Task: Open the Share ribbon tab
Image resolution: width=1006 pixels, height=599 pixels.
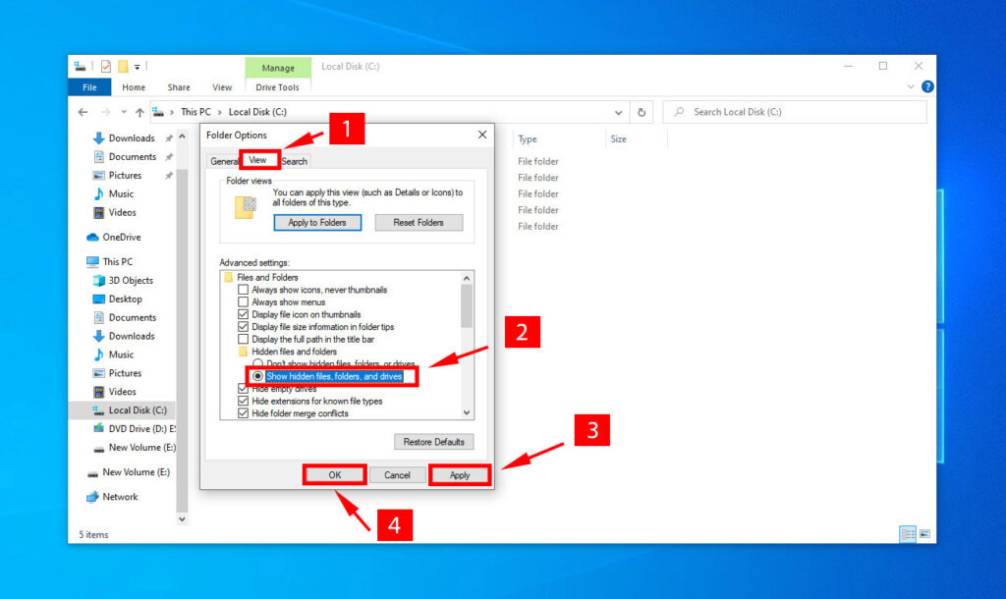Action: [179, 87]
